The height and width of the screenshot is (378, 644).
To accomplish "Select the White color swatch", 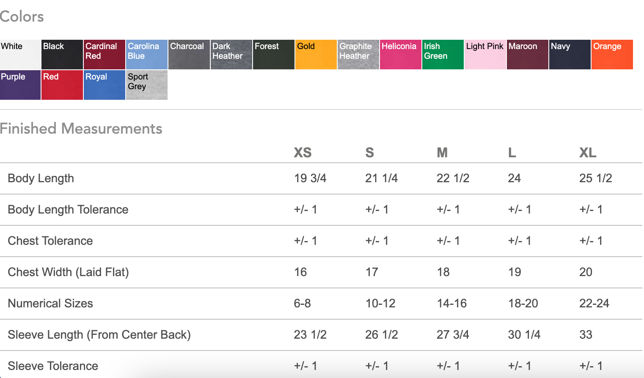I will [x=20, y=55].
